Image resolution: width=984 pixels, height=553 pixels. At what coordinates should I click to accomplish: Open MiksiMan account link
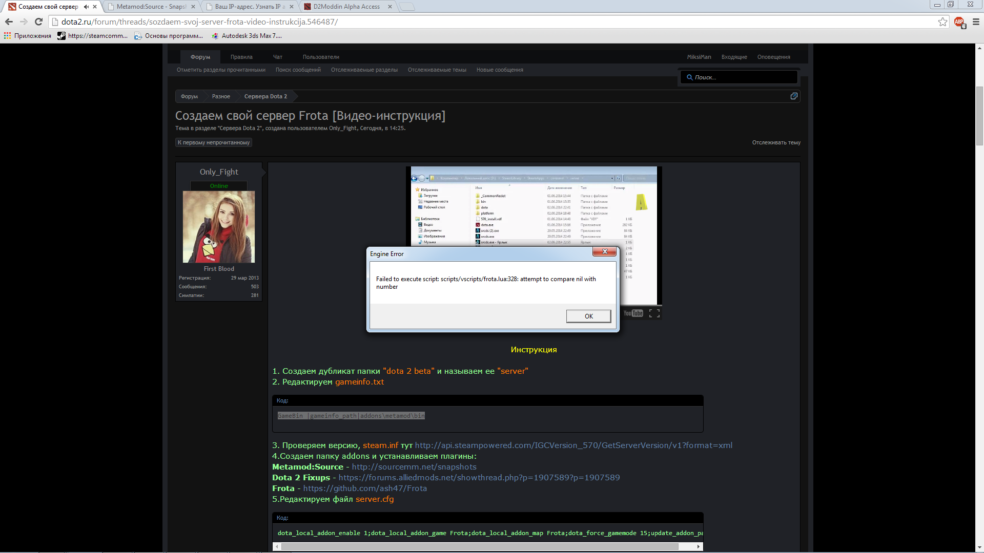coord(699,57)
